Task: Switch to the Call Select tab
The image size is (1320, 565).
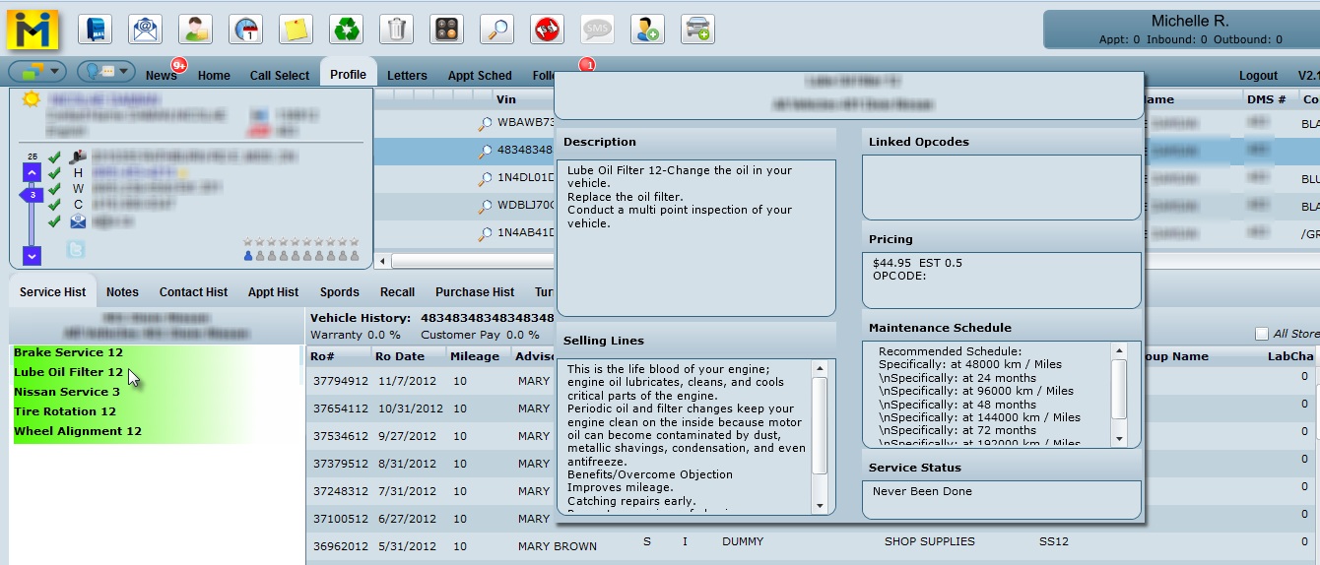Action: pyautogui.click(x=279, y=75)
